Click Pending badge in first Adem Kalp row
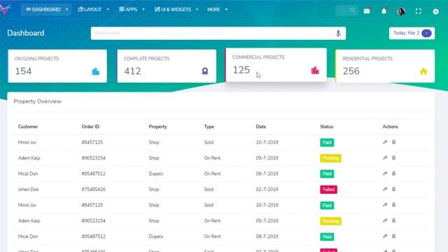 coord(330,158)
